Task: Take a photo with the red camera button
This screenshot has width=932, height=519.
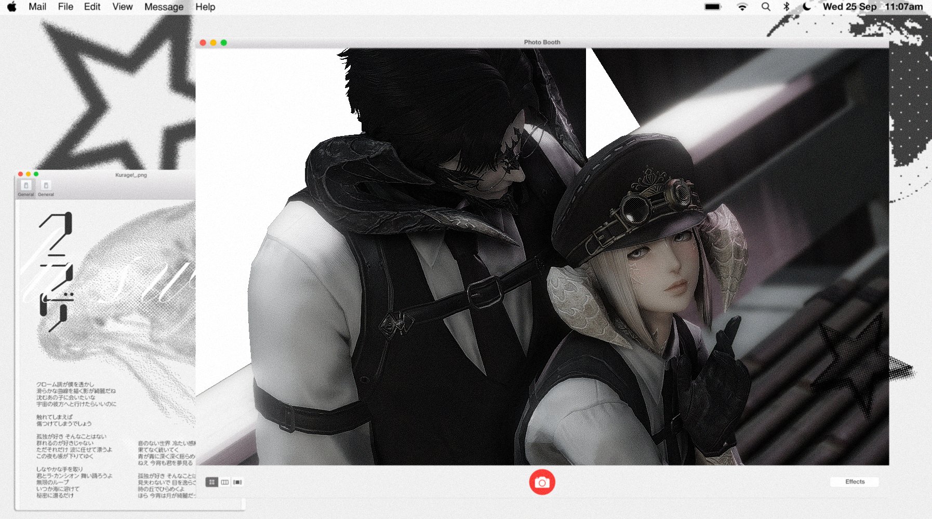Action: click(x=542, y=482)
